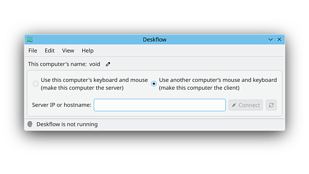This screenshot has height=174, width=309.
Task: Close the Deskflow window
Action: click(x=279, y=39)
